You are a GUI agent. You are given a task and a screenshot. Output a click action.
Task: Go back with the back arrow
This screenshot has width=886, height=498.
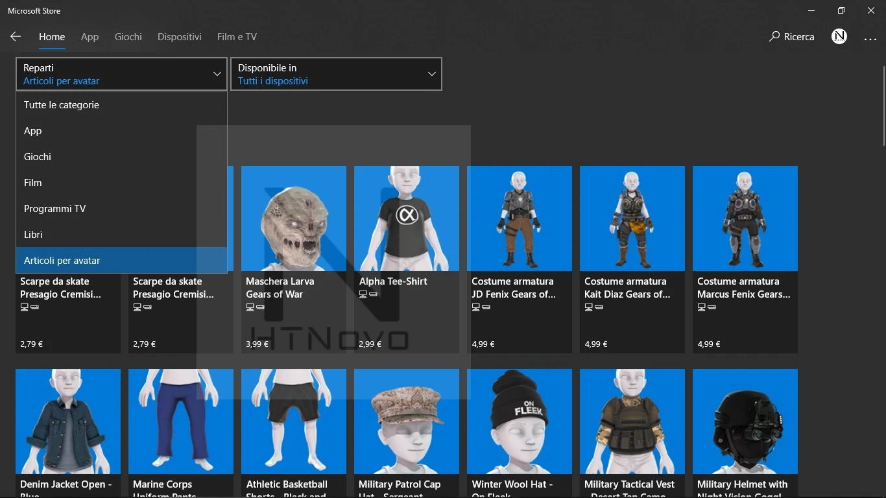pos(16,37)
